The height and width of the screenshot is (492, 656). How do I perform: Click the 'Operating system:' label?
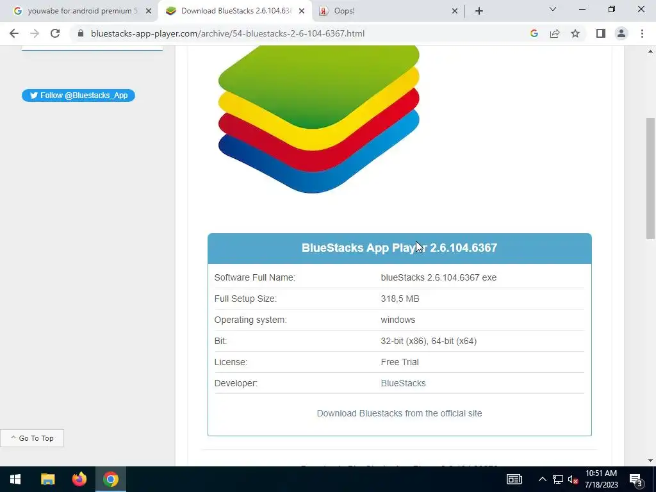pyautogui.click(x=250, y=320)
